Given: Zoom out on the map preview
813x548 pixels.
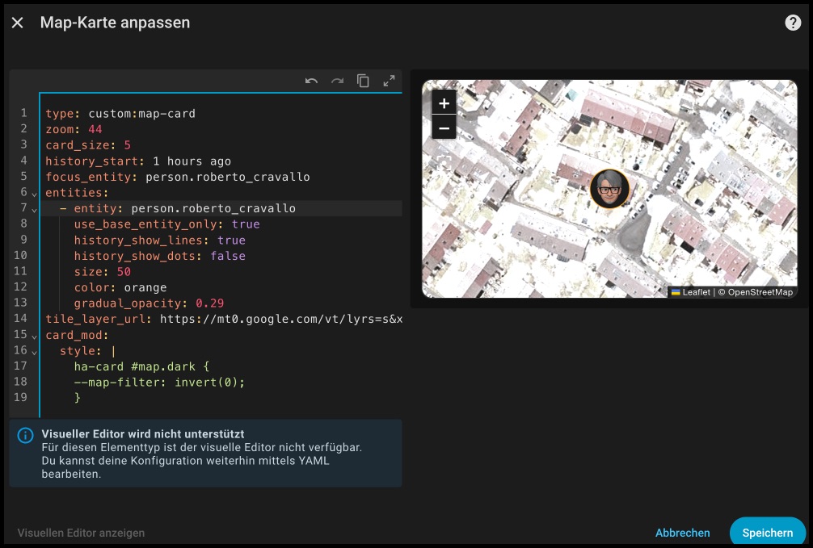Looking at the screenshot, I should click(444, 128).
